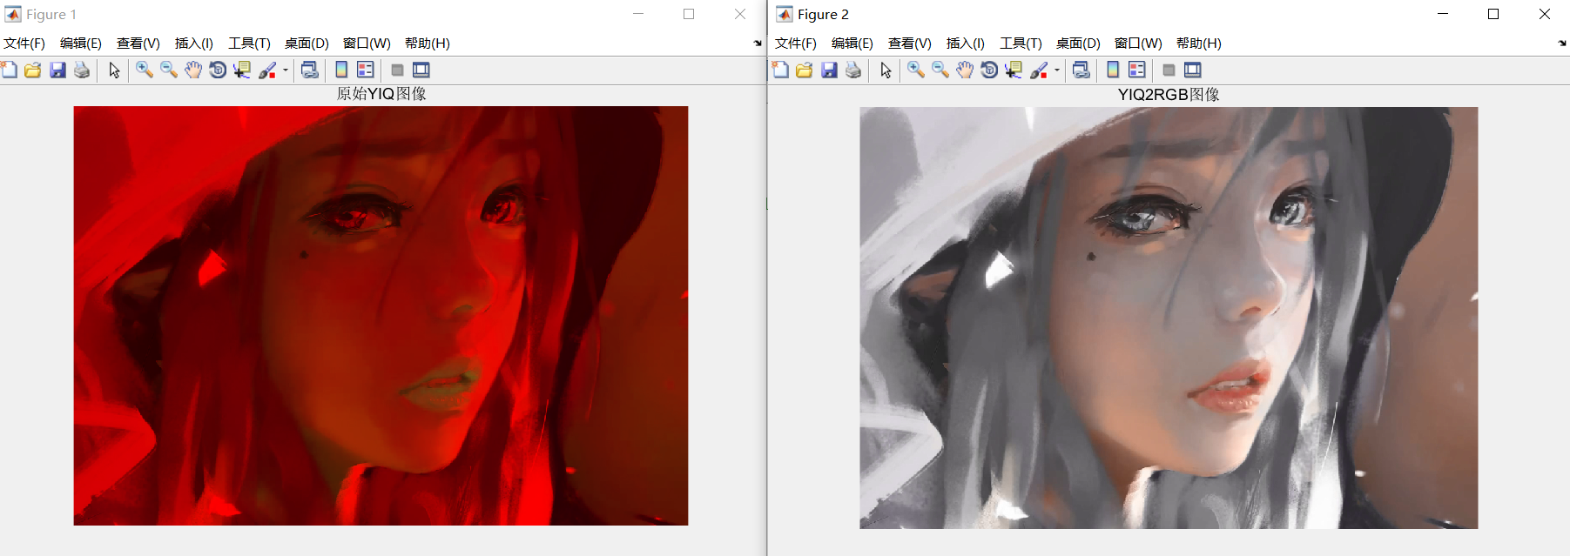The image size is (1570, 556).
Task: Select Pan hand tool in Figure 1
Action: (193, 70)
